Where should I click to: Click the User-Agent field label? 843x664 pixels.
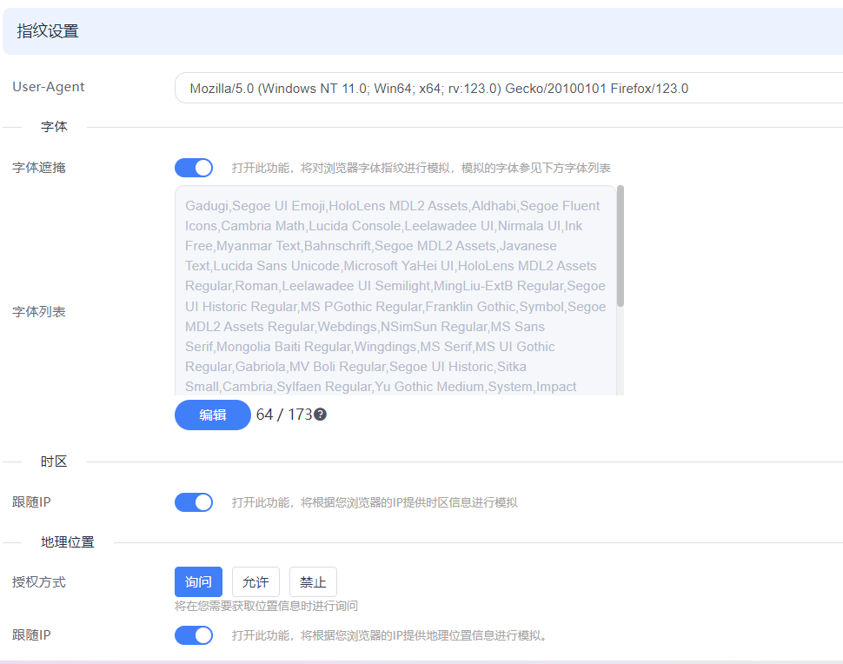(x=49, y=87)
